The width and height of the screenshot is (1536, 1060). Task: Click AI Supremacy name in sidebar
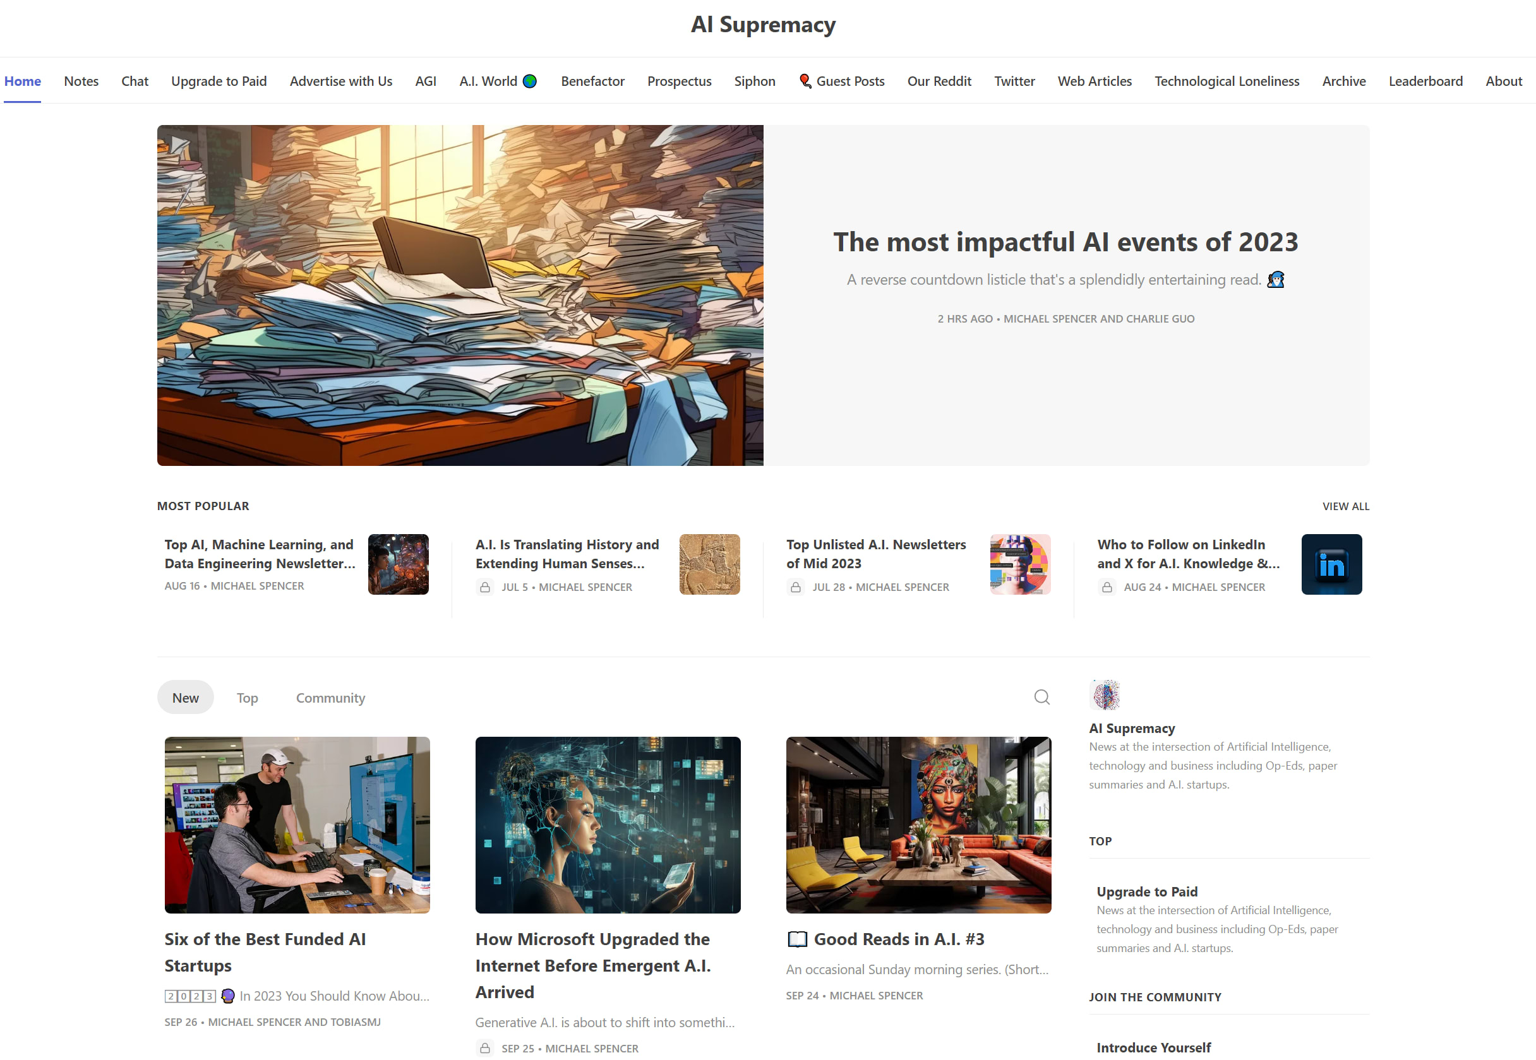pos(1131,728)
